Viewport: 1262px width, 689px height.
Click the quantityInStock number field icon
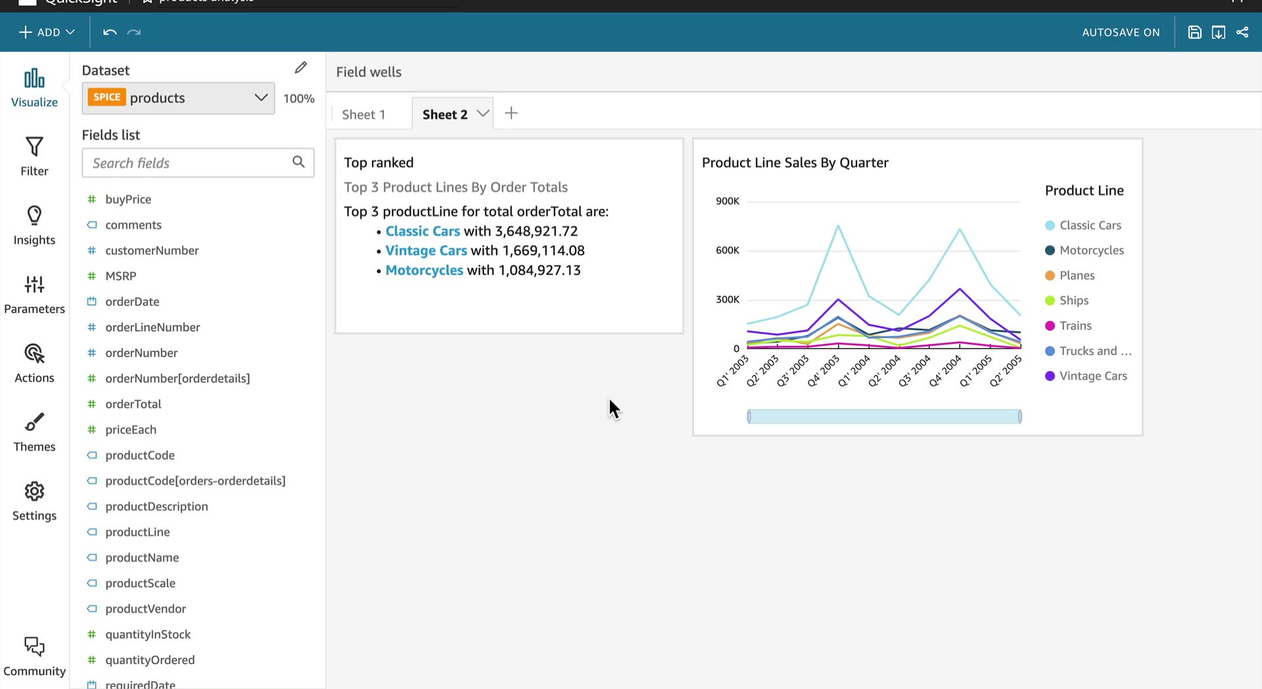92,634
